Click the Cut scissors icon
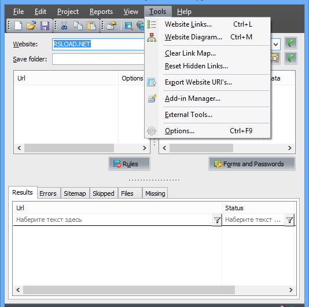The image size is (309, 307). (x=64, y=25)
